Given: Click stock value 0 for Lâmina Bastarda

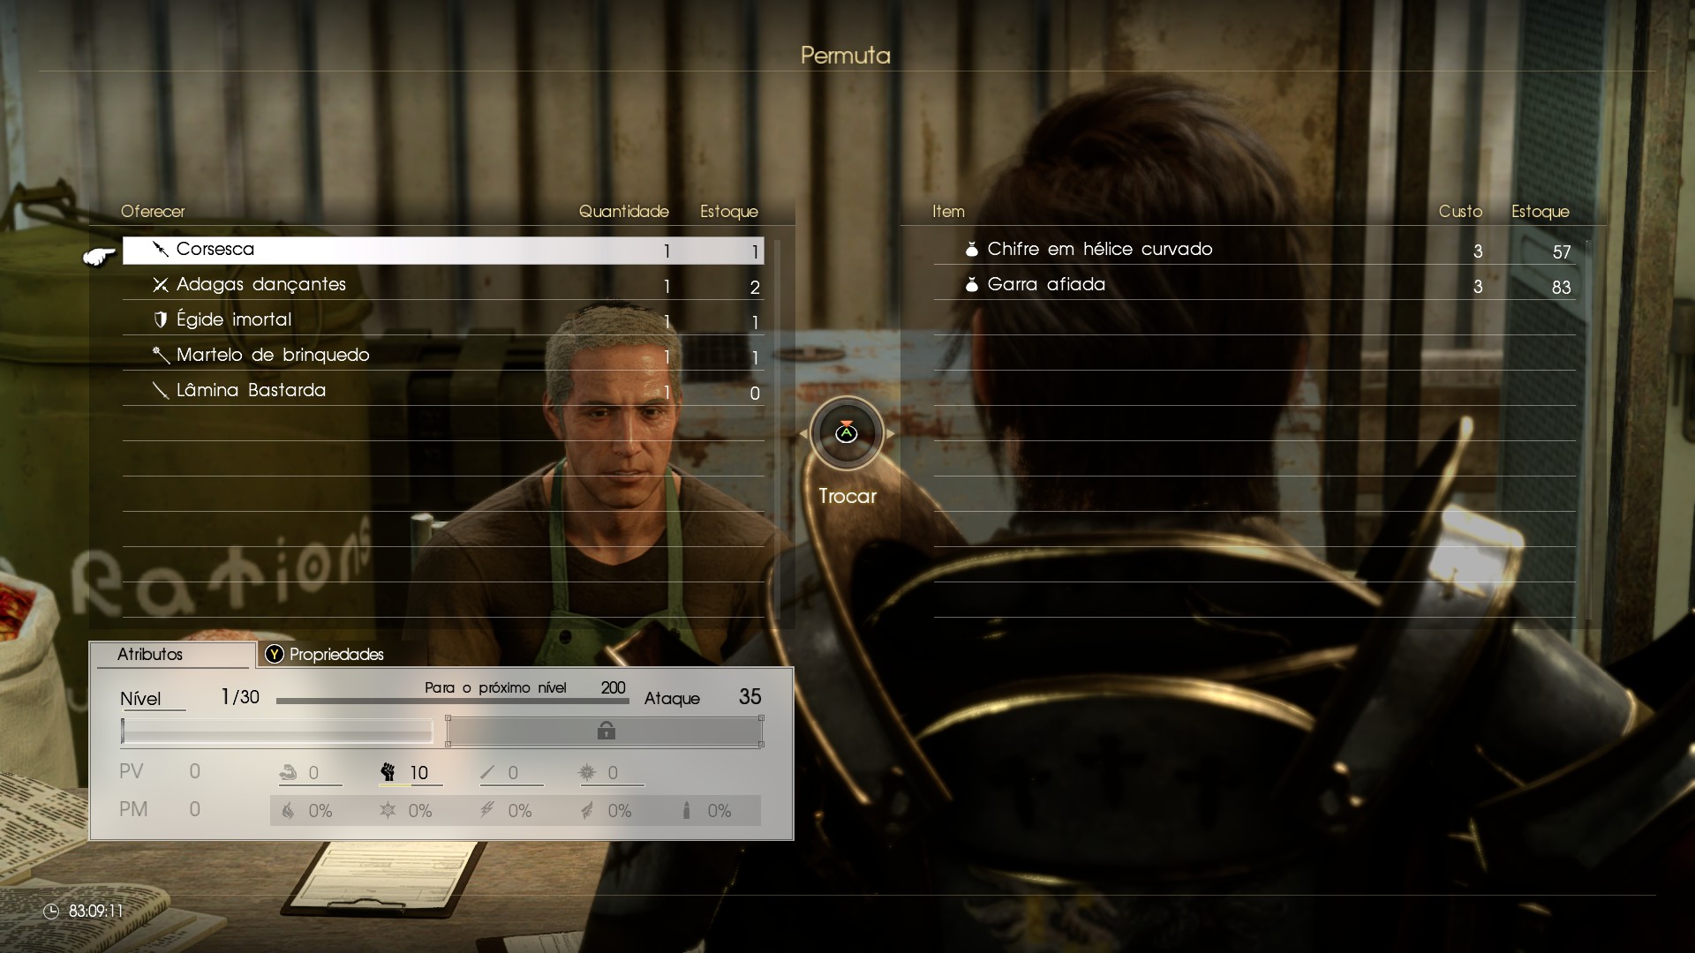Looking at the screenshot, I should 755,394.
